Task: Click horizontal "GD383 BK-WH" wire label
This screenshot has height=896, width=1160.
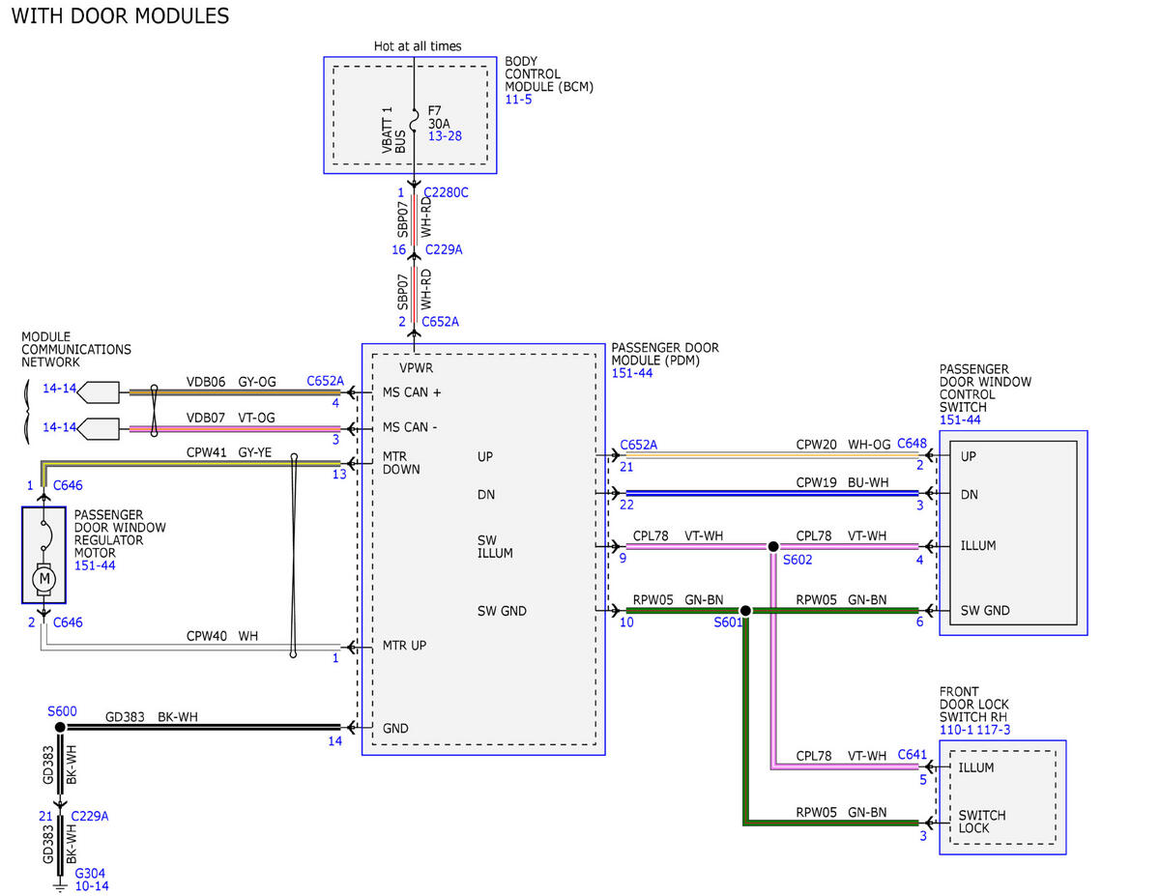Action: [152, 717]
